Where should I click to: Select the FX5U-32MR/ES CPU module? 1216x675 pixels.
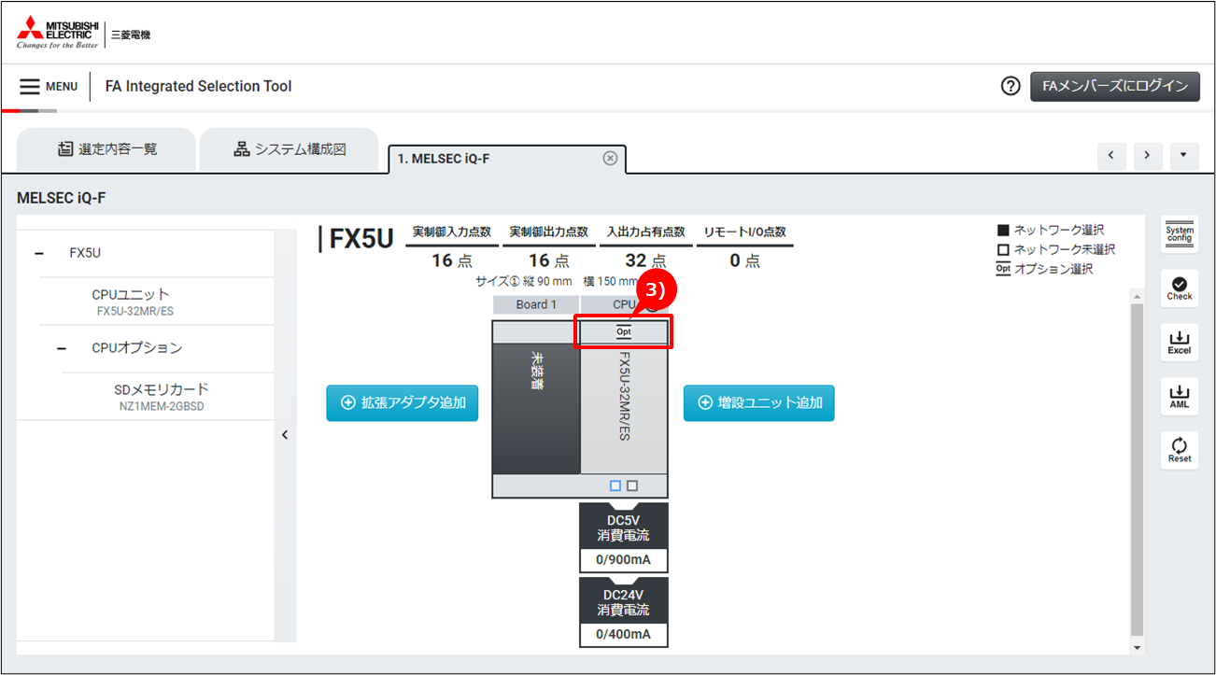pos(624,409)
